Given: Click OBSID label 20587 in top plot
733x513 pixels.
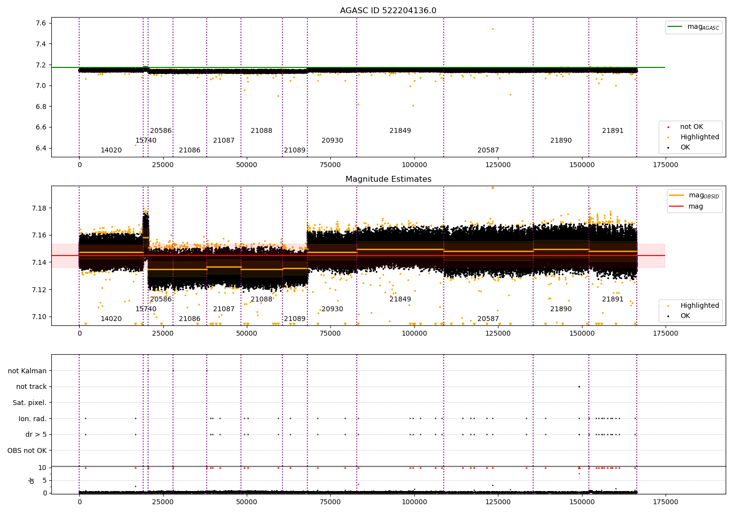Looking at the screenshot, I should point(488,150).
